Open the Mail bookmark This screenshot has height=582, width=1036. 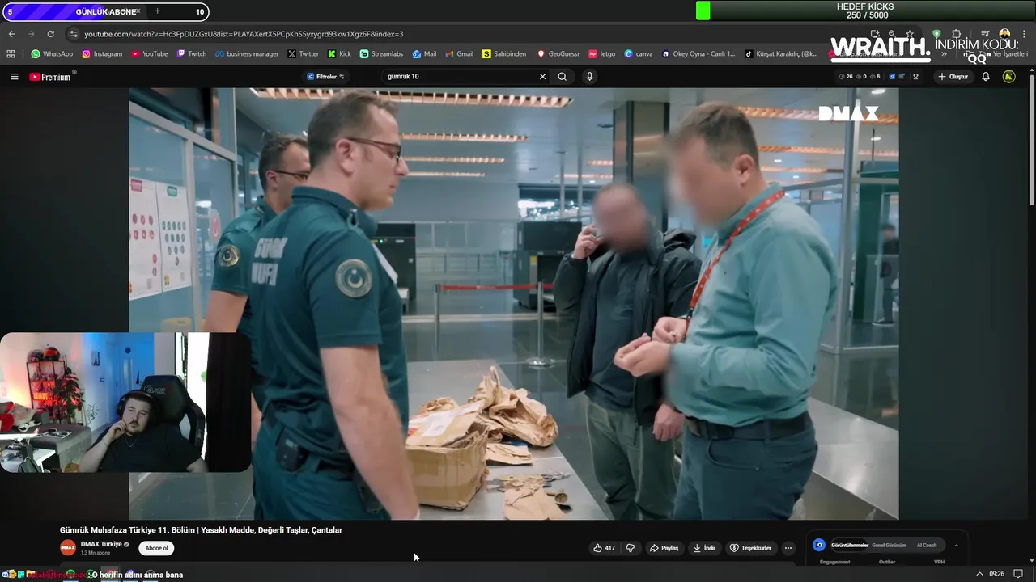[424, 54]
